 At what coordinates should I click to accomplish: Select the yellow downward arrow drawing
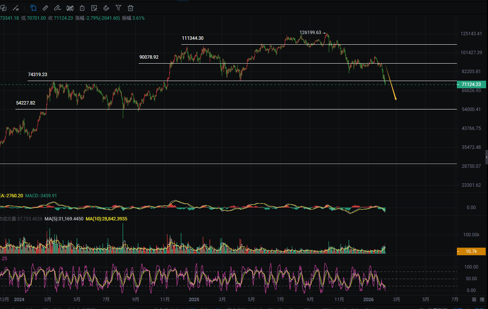391,83
